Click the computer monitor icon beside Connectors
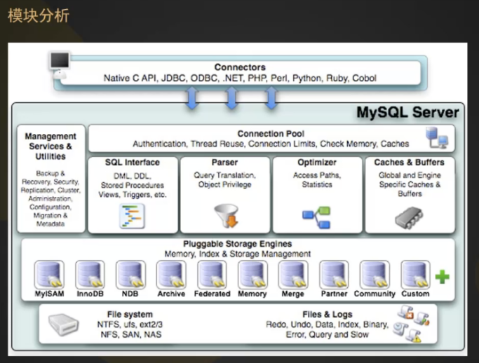 pos(60,65)
